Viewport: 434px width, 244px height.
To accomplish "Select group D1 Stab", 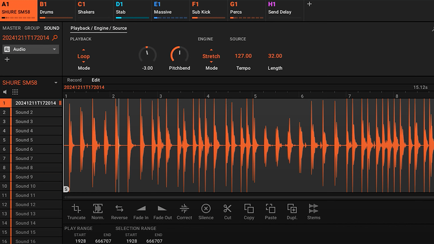I will pyautogui.click(x=133, y=10).
